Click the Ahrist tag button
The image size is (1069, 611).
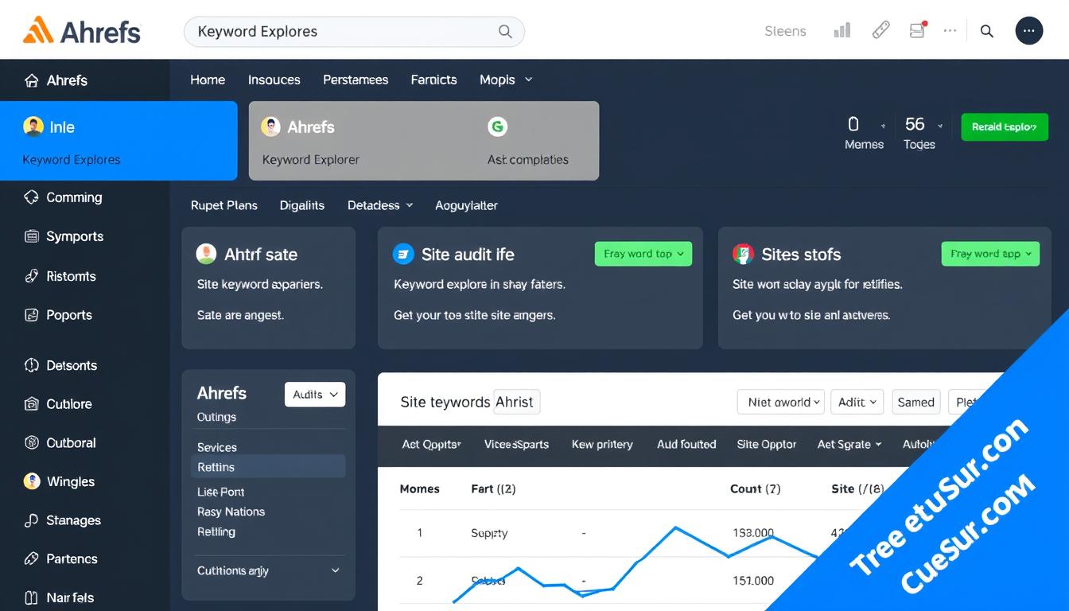516,402
